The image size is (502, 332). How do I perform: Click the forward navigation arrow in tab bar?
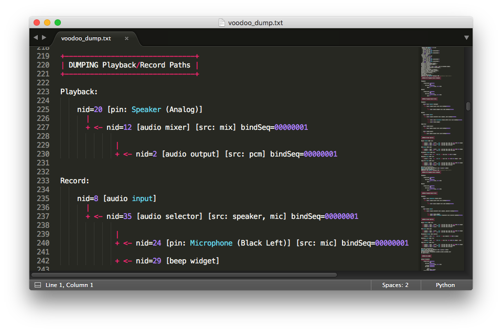pos(44,37)
